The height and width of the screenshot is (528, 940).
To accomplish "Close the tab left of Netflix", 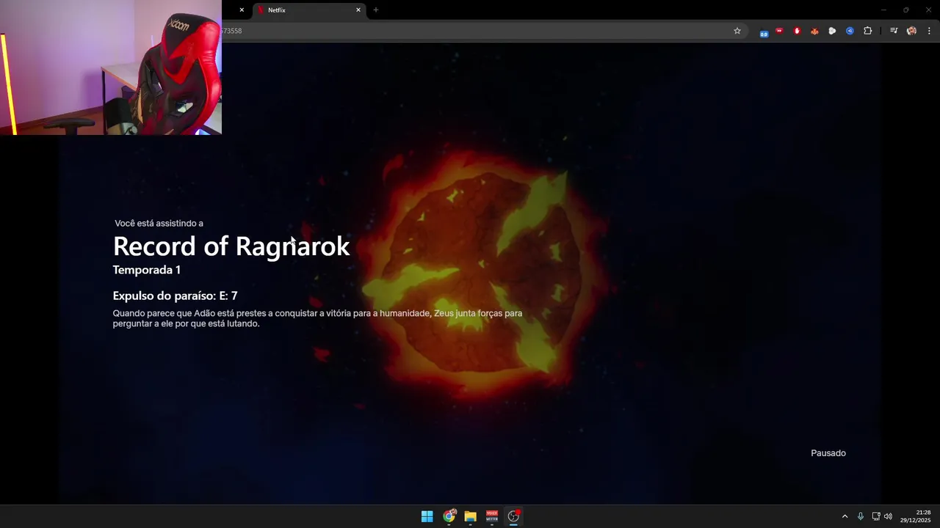I will [x=242, y=10].
